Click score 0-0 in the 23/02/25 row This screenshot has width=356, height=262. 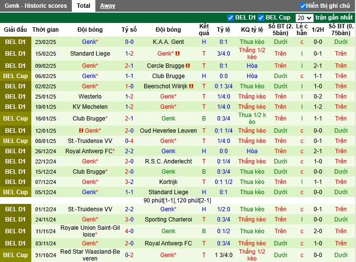click(129, 42)
